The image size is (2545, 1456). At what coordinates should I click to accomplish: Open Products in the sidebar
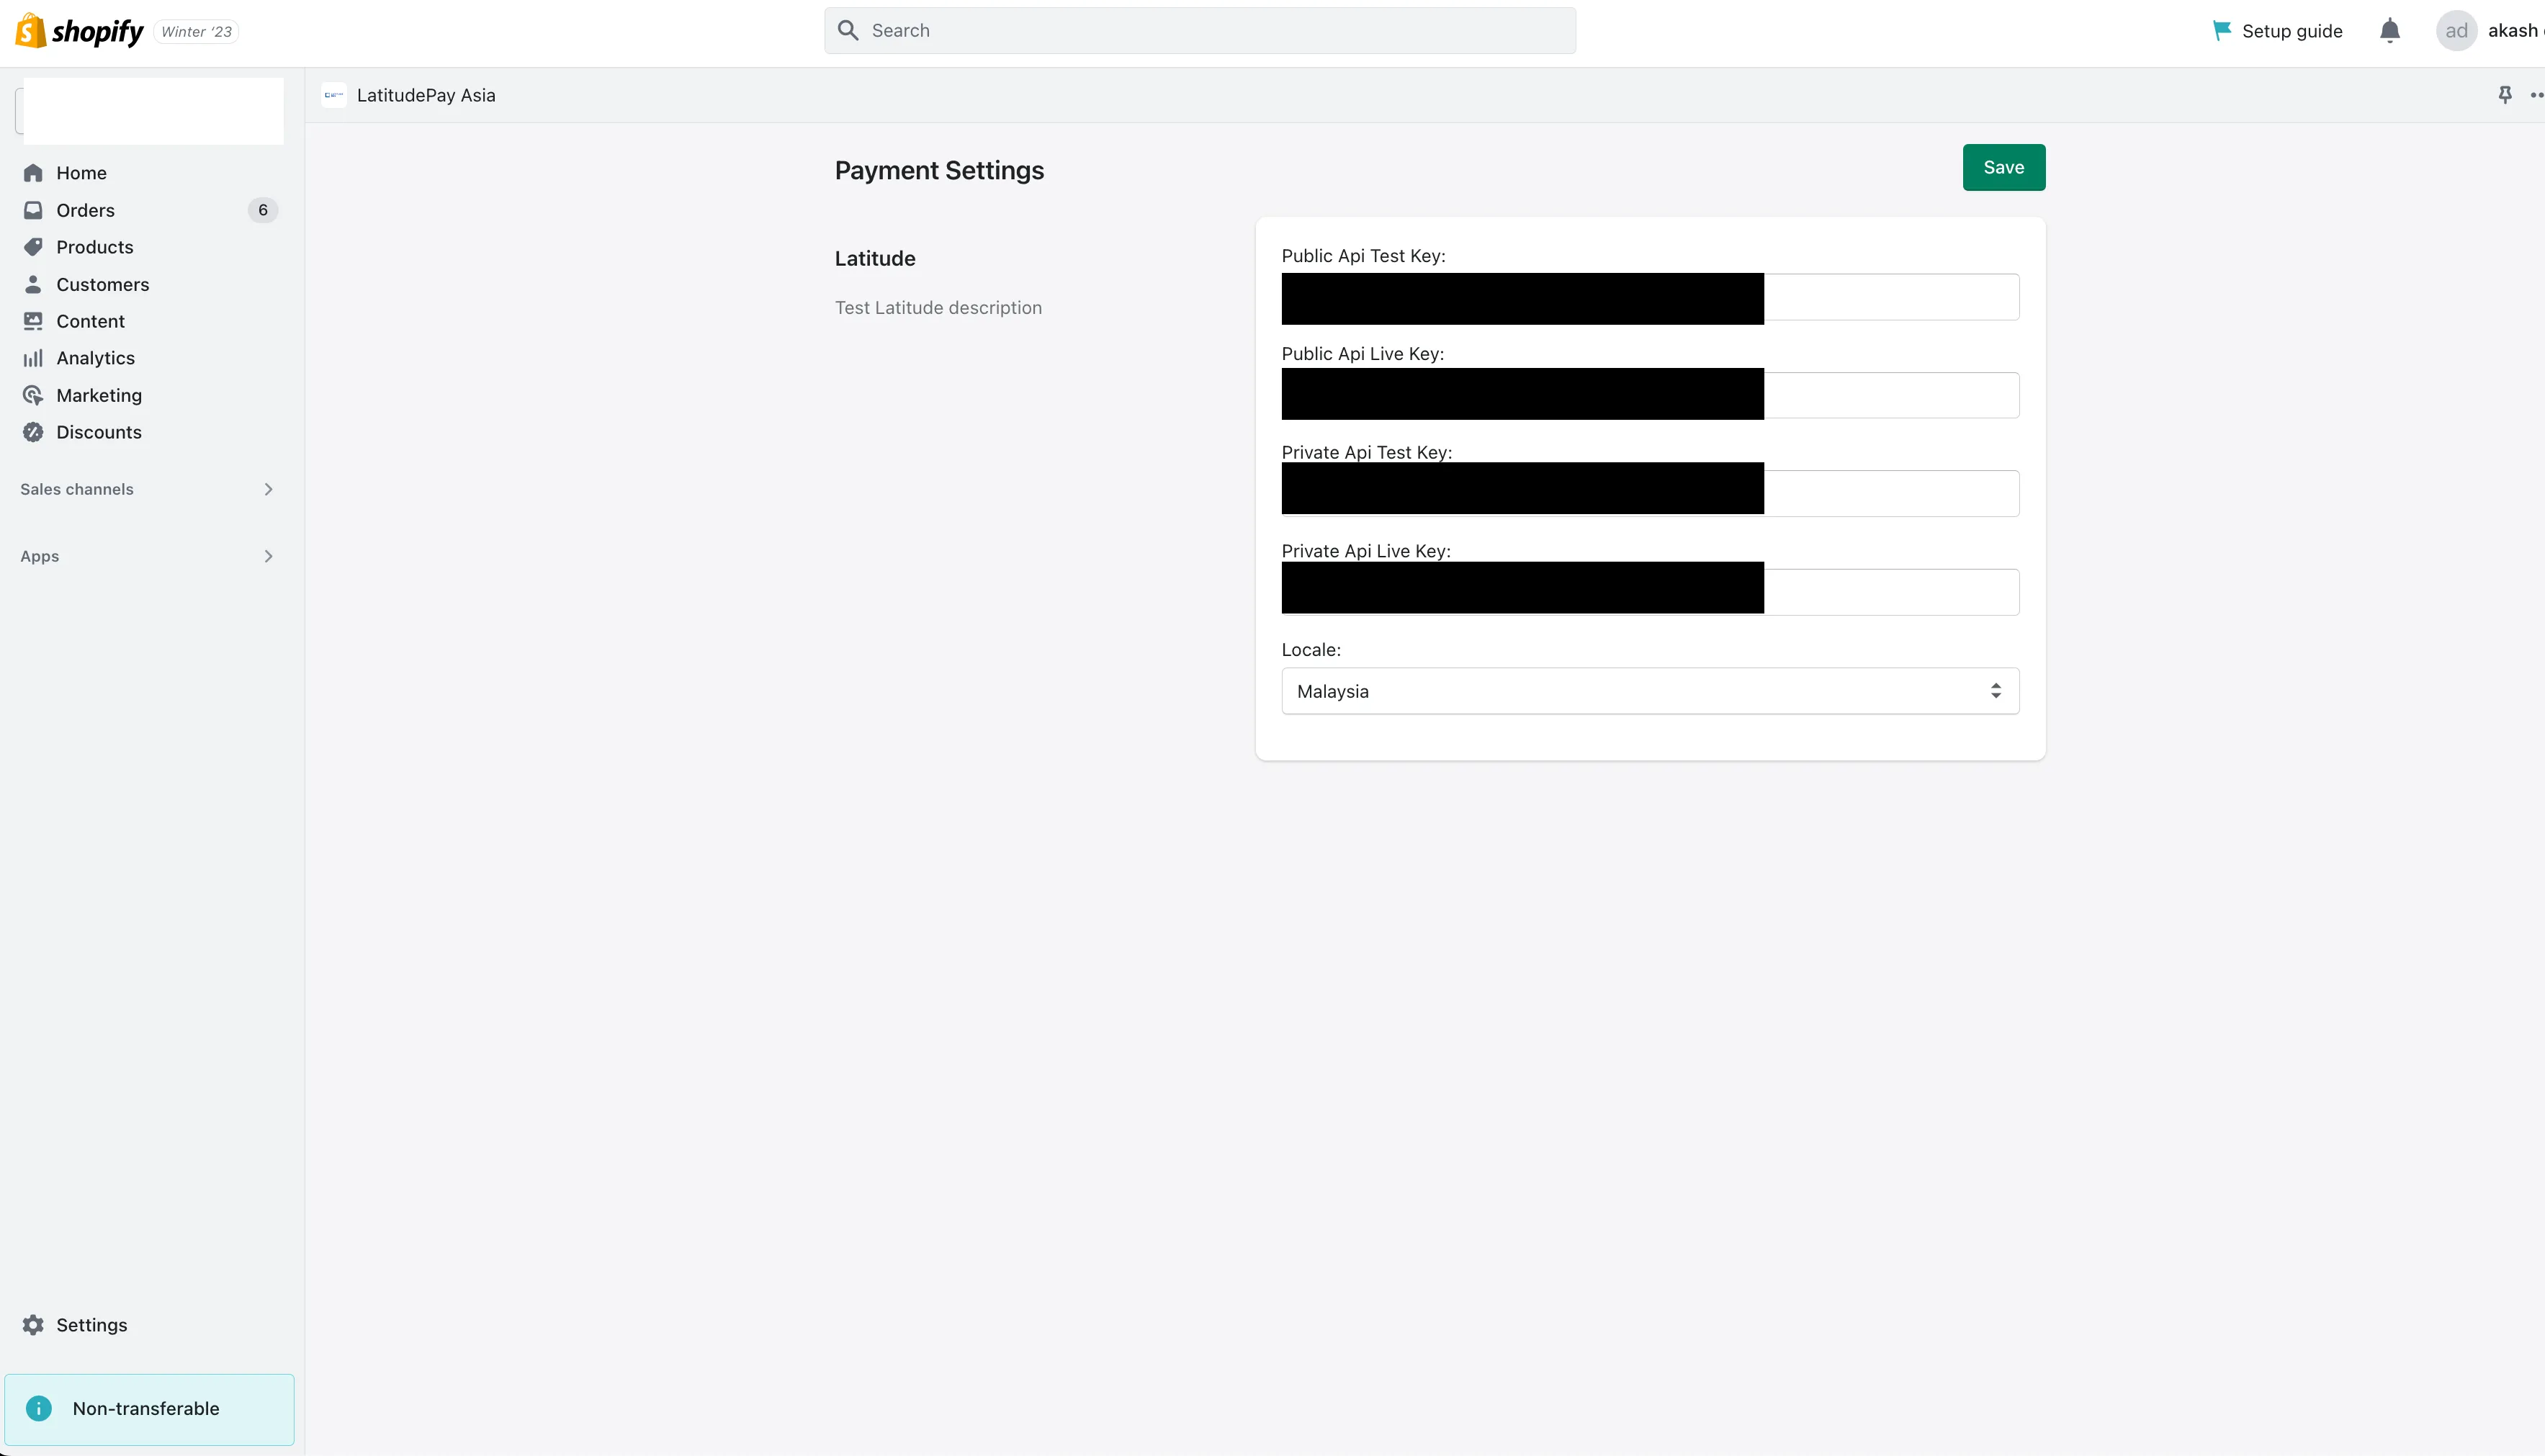(150, 247)
